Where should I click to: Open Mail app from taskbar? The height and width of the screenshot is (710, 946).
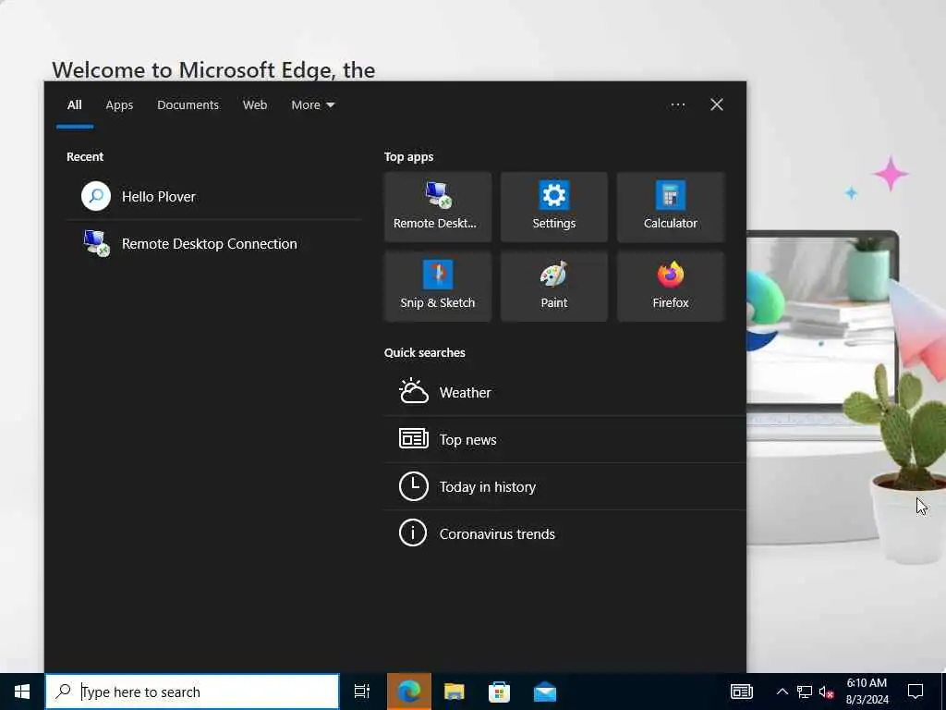(x=545, y=692)
